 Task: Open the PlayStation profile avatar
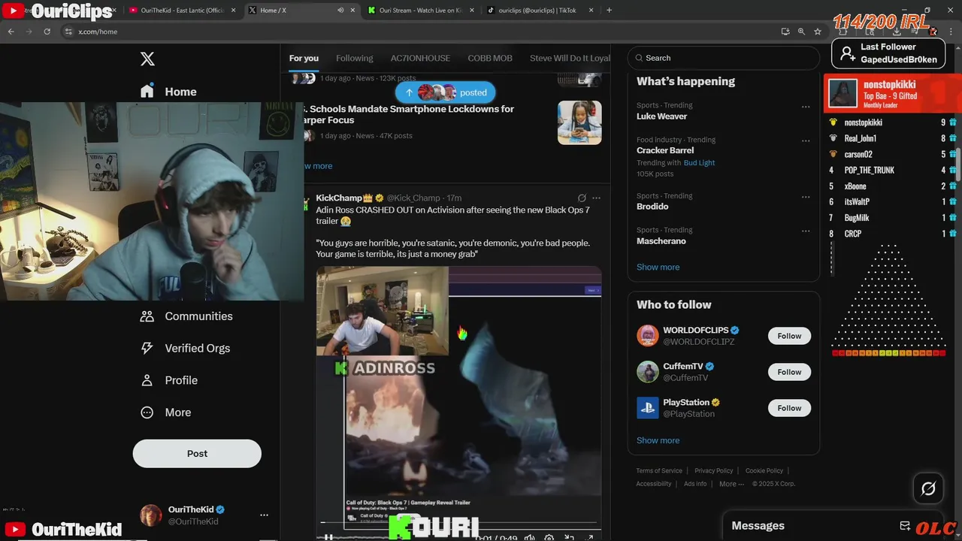(x=648, y=408)
